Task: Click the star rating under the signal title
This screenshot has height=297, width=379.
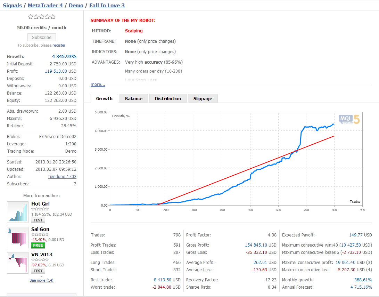Action: tap(42, 17)
